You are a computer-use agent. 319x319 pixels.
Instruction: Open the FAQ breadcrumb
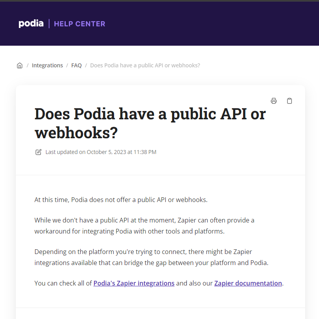76,65
